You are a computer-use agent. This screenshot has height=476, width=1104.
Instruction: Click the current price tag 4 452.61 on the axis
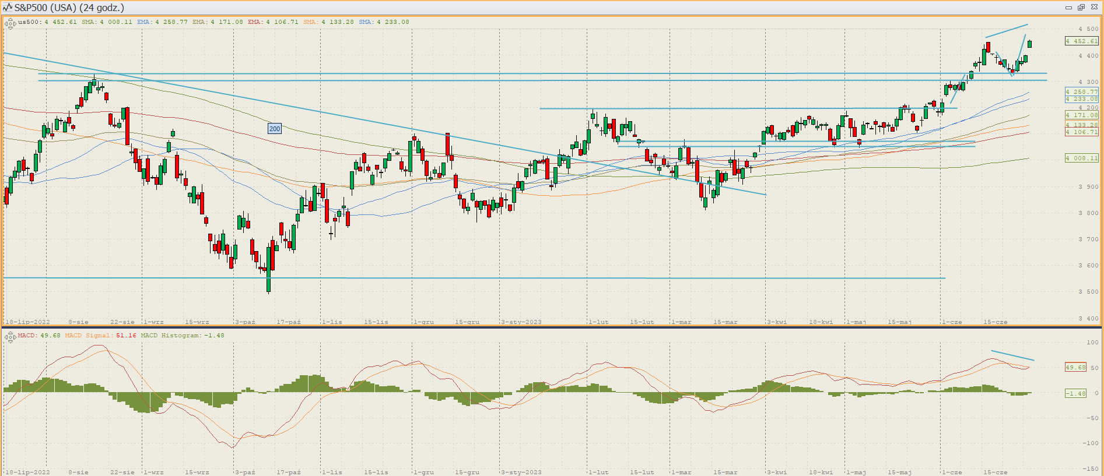[x=1082, y=41]
